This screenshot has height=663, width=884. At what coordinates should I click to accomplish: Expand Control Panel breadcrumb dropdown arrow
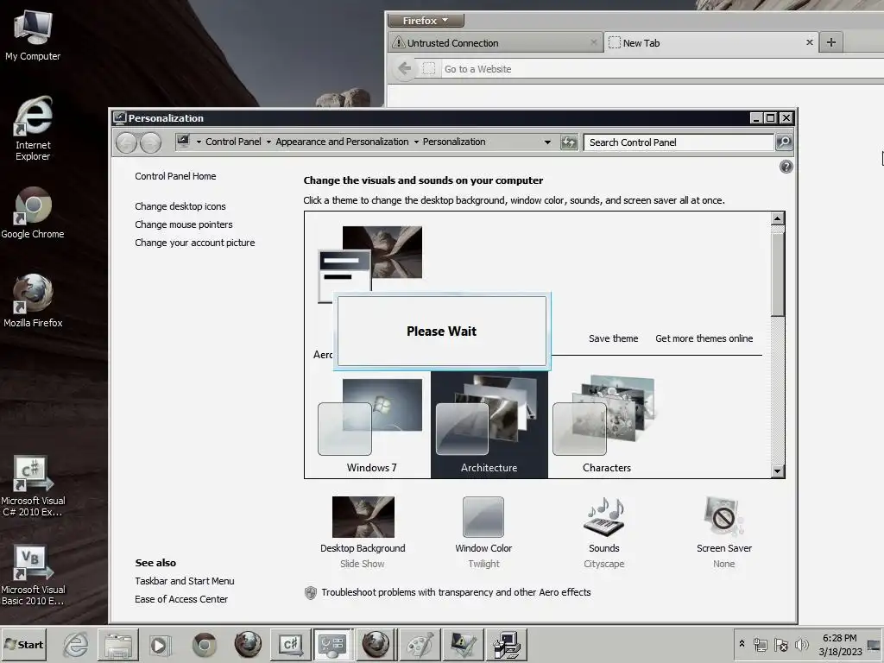point(268,142)
